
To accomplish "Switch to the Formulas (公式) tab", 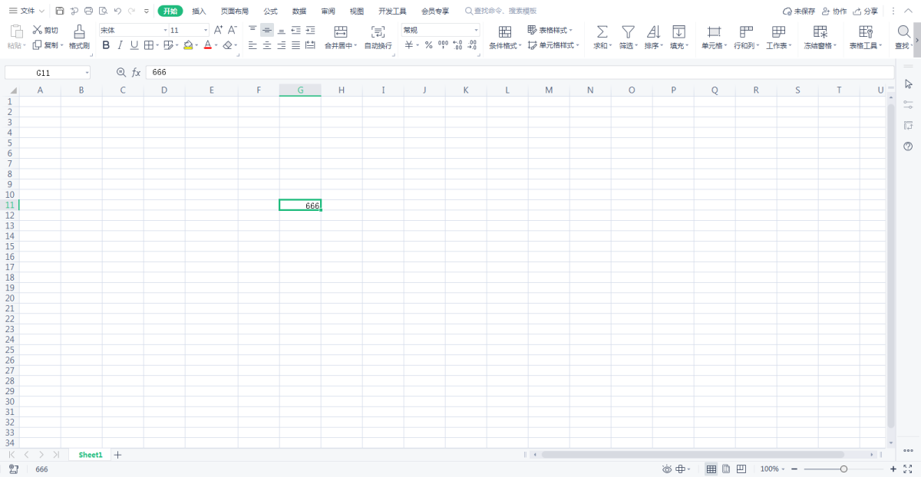I will pyautogui.click(x=270, y=12).
